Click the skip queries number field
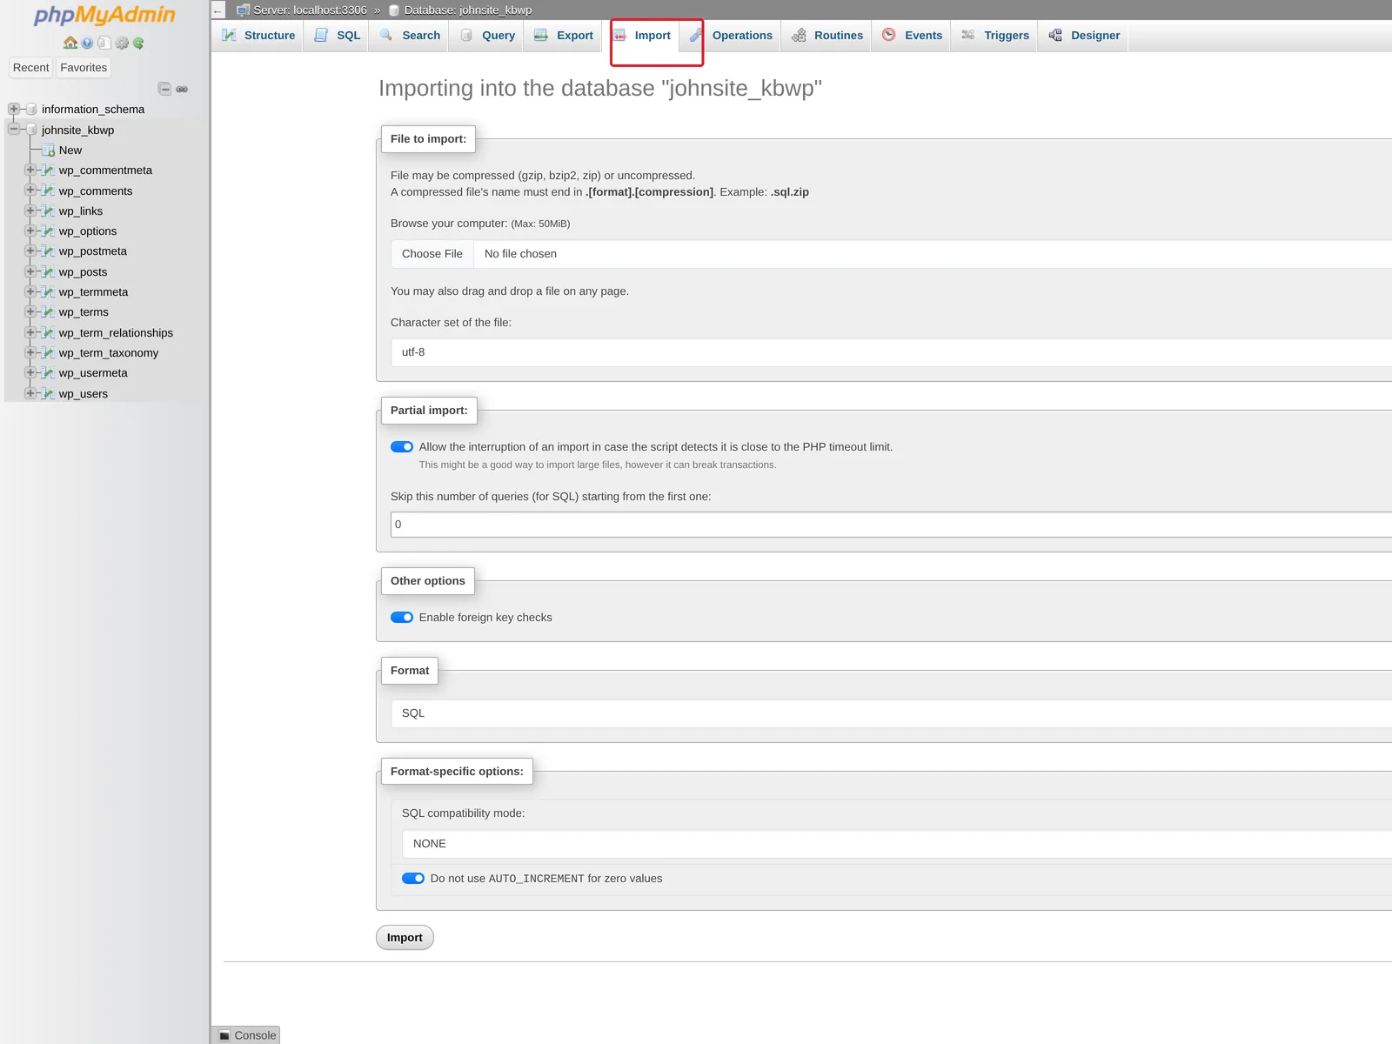1392x1044 pixels. [x=891, y=525]
